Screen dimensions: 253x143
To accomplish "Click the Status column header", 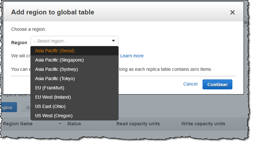I will [x=74, y=124].
